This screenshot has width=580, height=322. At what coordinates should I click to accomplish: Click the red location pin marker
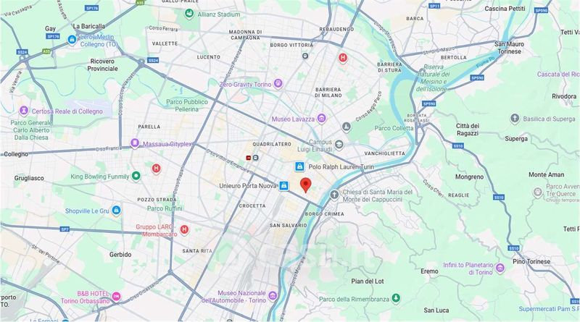(305, 185)
